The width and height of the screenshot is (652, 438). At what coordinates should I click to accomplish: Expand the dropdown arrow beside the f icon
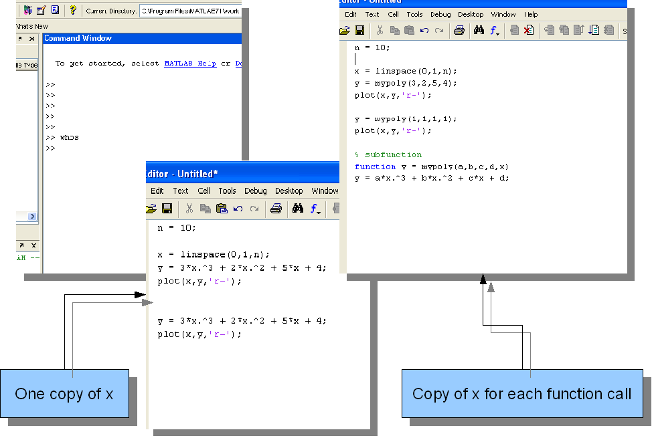coord(319,211)
